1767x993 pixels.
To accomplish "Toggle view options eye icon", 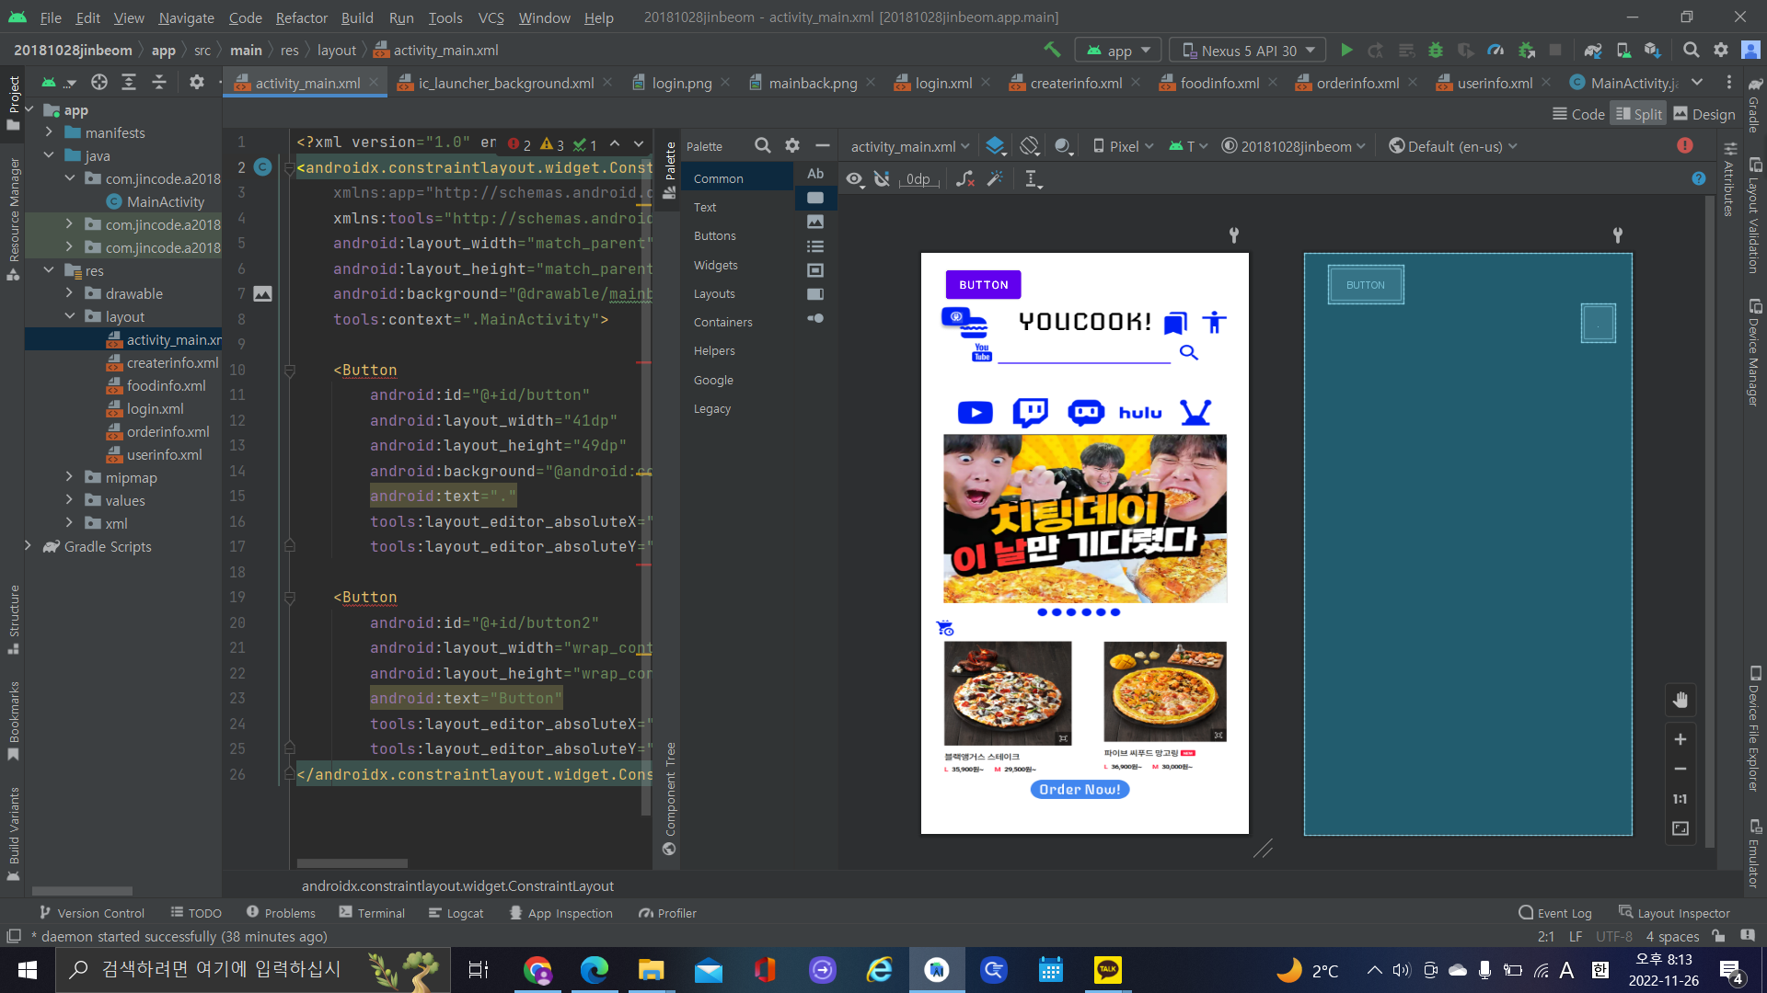I will coord(855,179).
